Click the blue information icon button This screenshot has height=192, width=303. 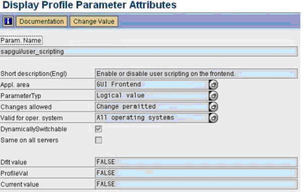pos(8,22)
